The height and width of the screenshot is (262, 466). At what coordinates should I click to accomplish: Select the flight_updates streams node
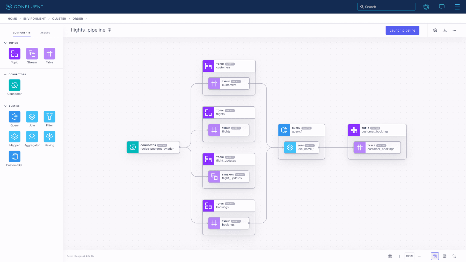tap(229, 177)
